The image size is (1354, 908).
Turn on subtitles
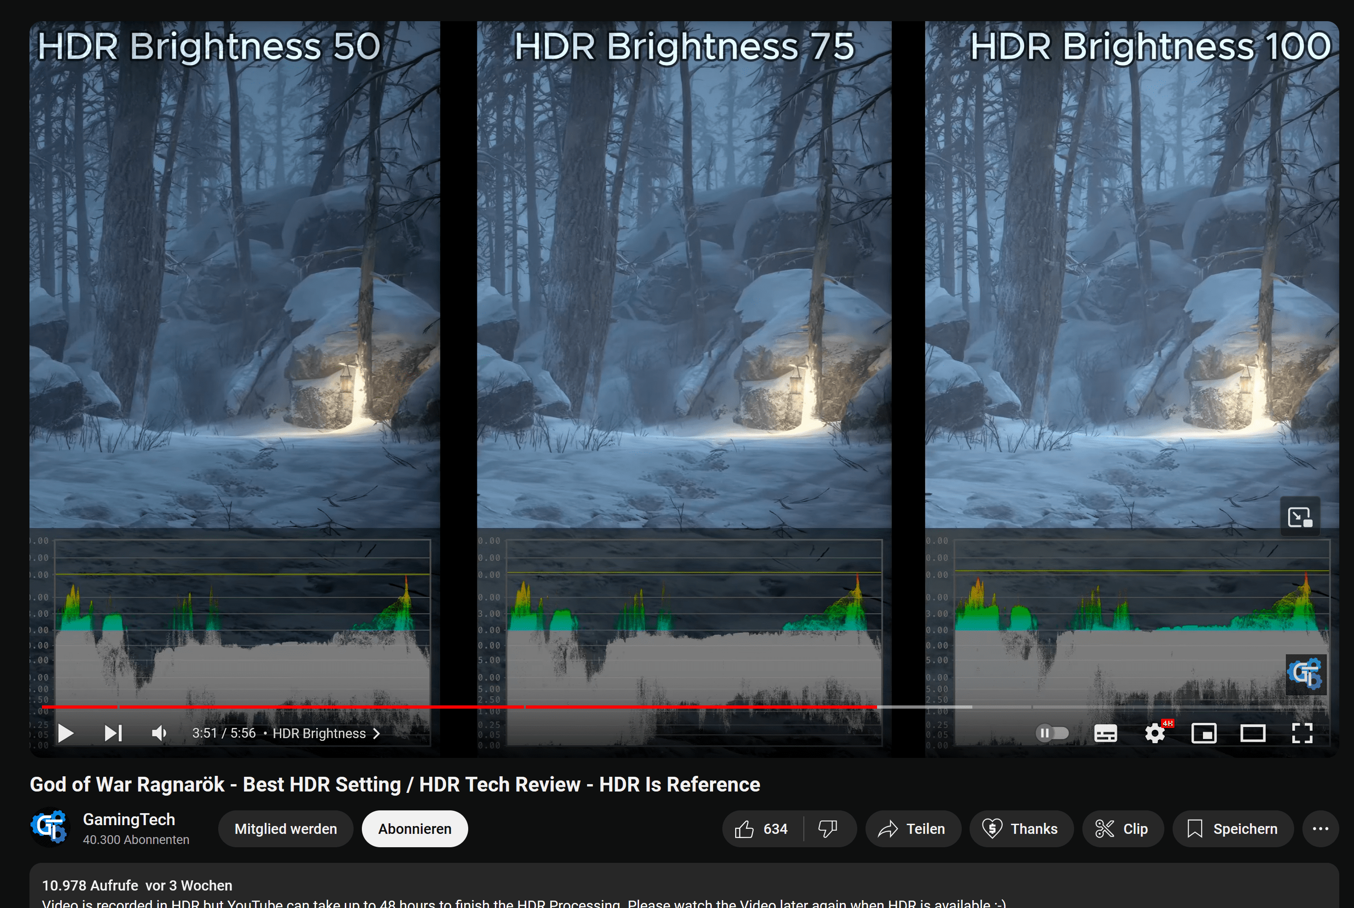click(x=1105, y=733)
